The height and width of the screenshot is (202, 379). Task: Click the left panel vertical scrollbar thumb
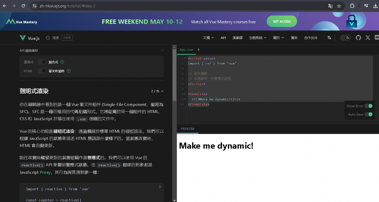point(174,75)
